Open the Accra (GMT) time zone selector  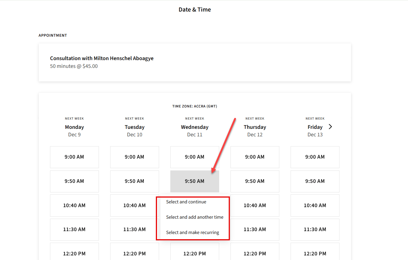pos(195,106)
